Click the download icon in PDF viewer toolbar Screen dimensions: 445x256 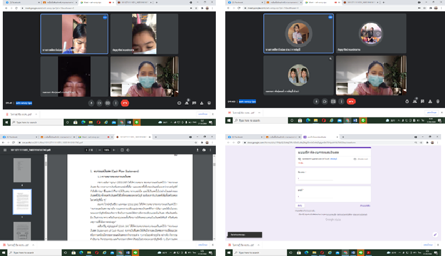click(197, 150)
